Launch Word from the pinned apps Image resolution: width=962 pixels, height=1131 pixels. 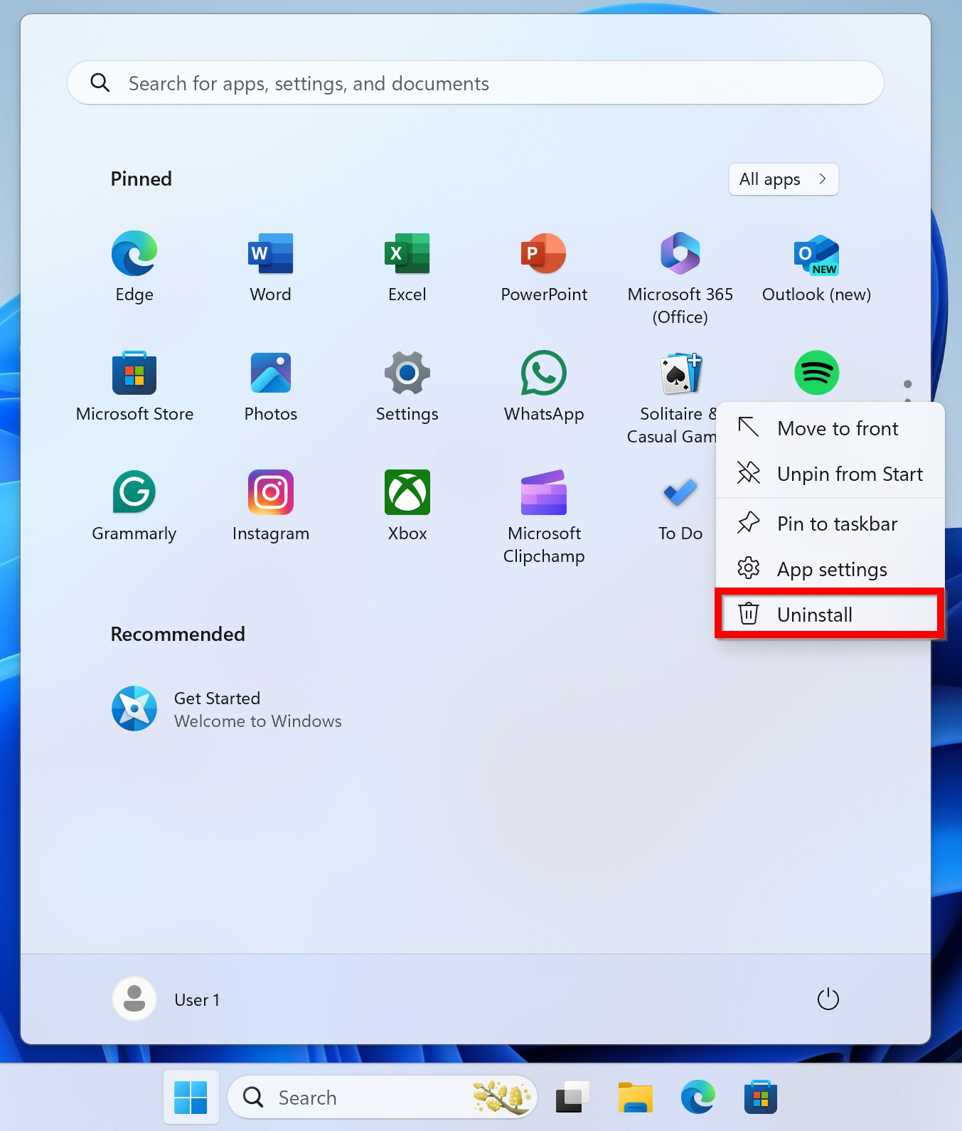coord(271,267)
